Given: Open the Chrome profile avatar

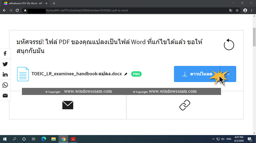Looking at the screenshot, I should (245, 10).
